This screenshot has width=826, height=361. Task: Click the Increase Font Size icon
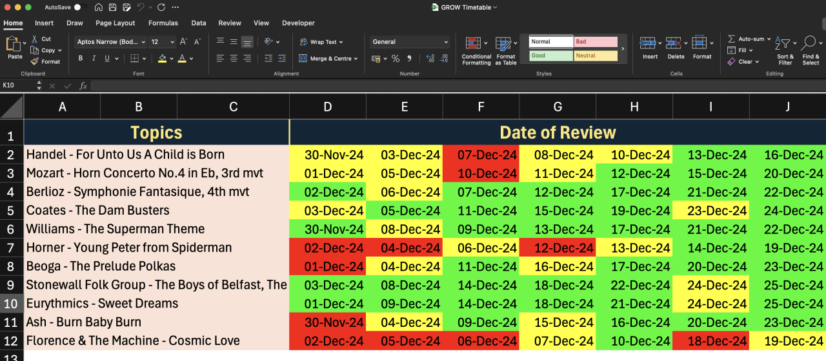click(x=183, y=42)
